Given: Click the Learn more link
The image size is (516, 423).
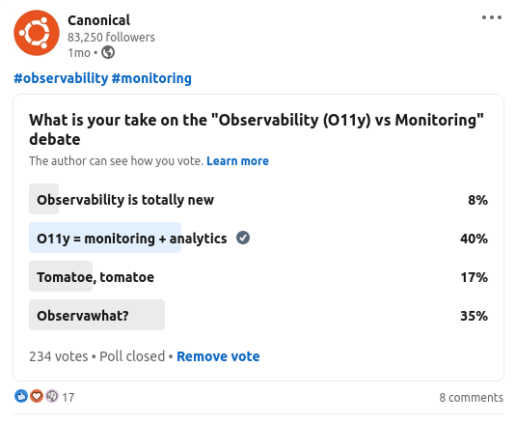Looking at the screenshot, I should [x=237, y=160].
